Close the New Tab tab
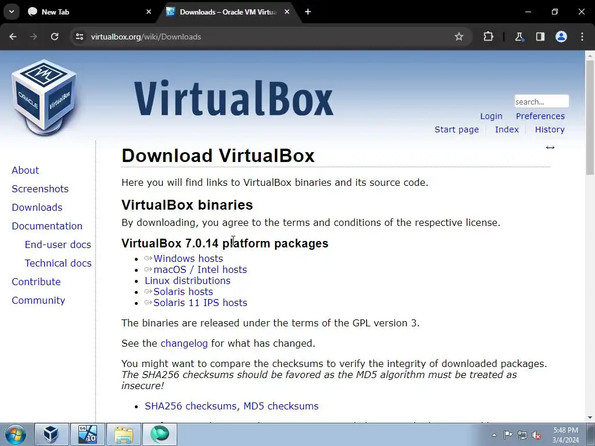Image resolution: width=595 pixels, height=446 pixels. coord(149,12)
